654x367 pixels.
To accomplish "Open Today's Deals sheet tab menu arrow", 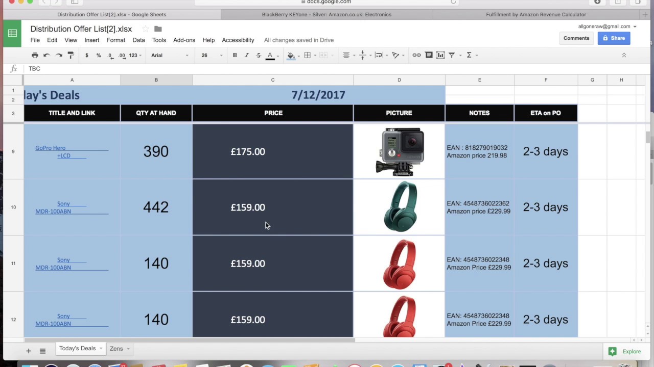I will (101, 349).
